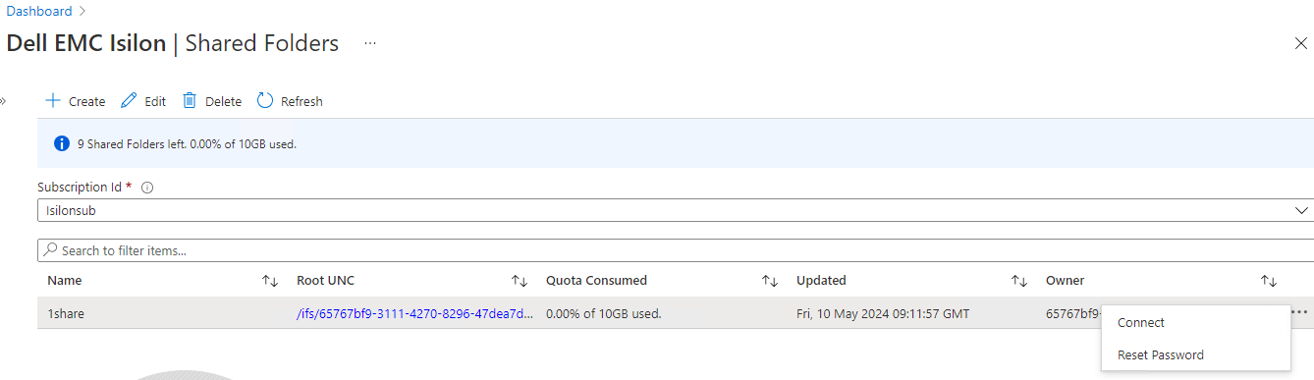
Task: Open the Isilonsub subscription dropdown
Action: 676,210
